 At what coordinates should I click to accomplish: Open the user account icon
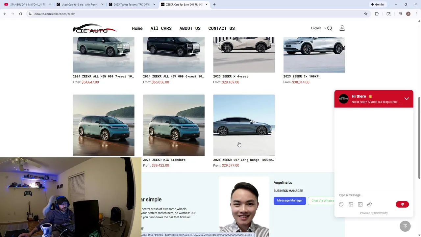(342, 28)
